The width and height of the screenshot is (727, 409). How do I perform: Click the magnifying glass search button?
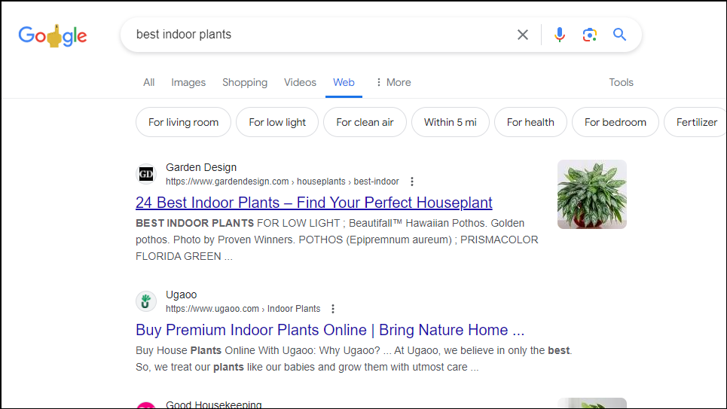[x=619, y=35]
